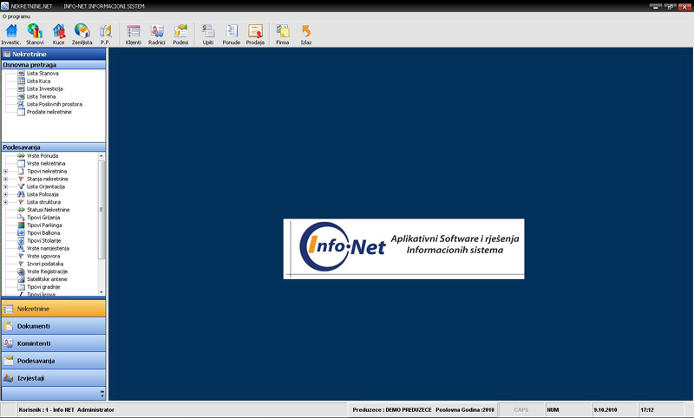Select Lista Terena tree item

pyautogui.click(x=41, y=96)
